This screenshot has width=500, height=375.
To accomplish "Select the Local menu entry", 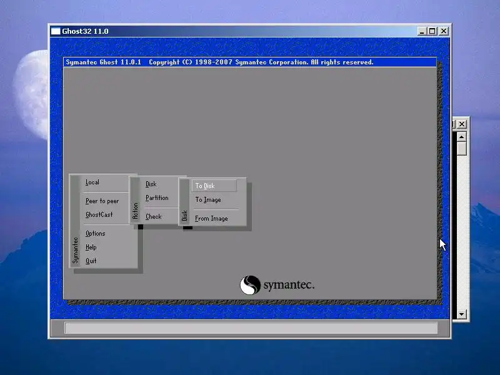I will (92, 182).
